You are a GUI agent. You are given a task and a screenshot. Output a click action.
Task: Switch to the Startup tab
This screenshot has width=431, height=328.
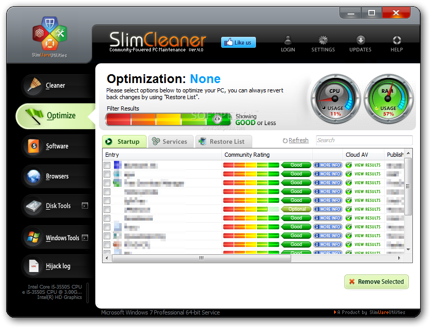coord(124,142)
